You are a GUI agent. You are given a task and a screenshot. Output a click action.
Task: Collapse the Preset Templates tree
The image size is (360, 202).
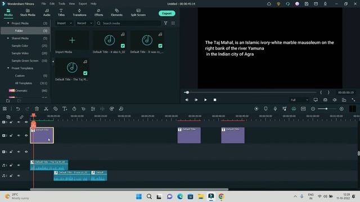8,68
